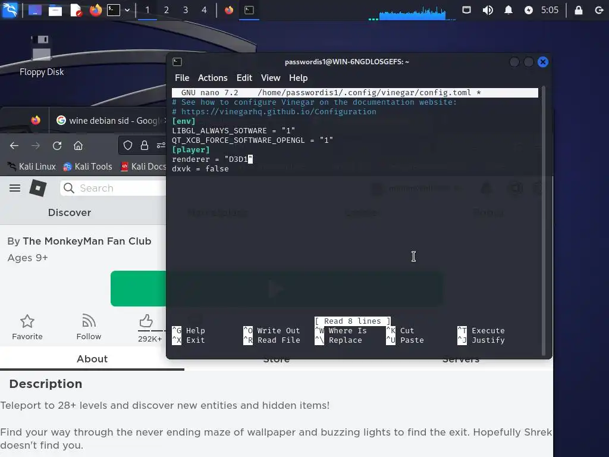Click the nano Replace shortcut

[338, 340]
